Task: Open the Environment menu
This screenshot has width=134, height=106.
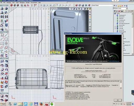Action: coord(34,3)
